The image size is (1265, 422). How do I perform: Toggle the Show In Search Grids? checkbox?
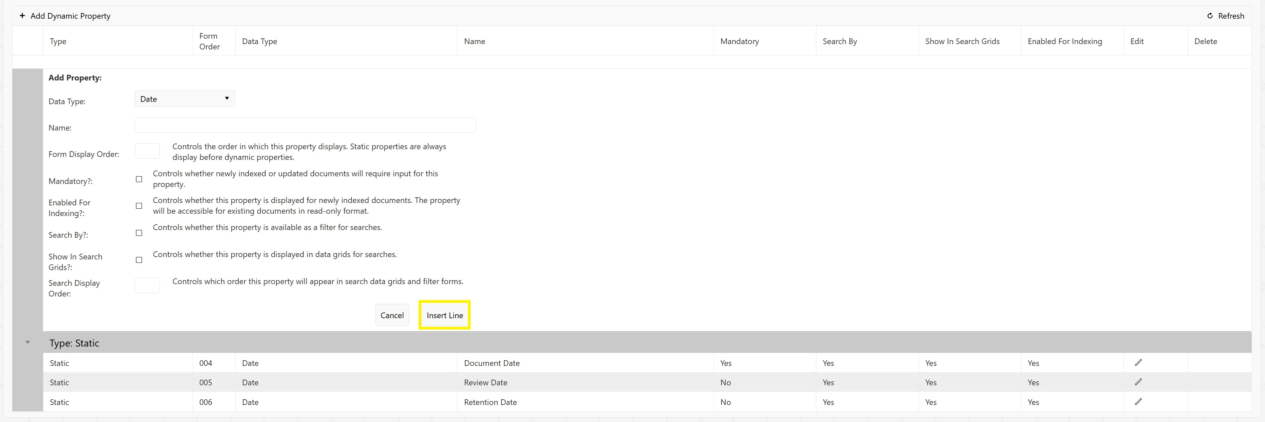(139, 260)
